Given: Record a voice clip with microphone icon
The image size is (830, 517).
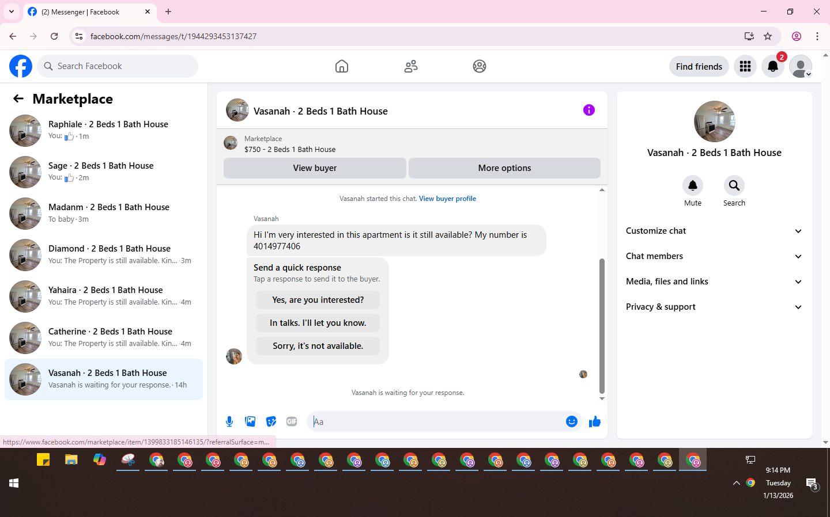Looking at the screenshot, I should pyautogui.click(x=229, y=421).
